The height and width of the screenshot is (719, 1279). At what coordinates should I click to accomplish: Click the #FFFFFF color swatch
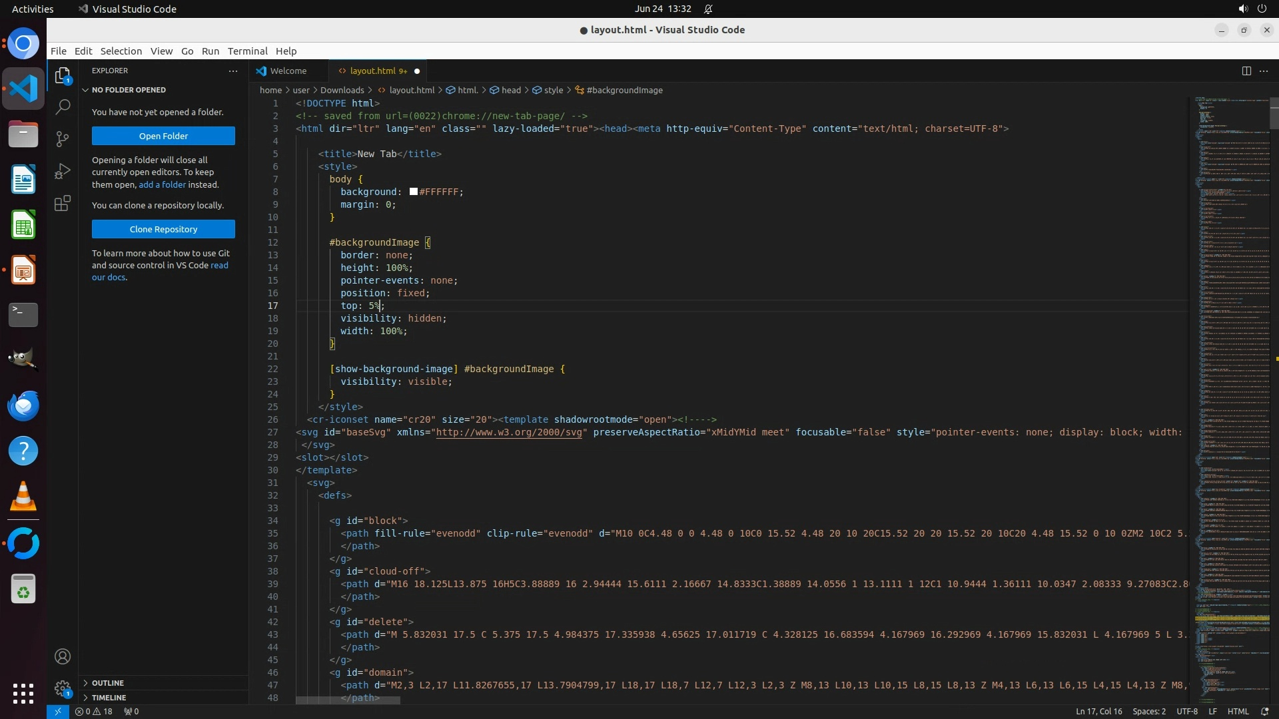[413, 192]
